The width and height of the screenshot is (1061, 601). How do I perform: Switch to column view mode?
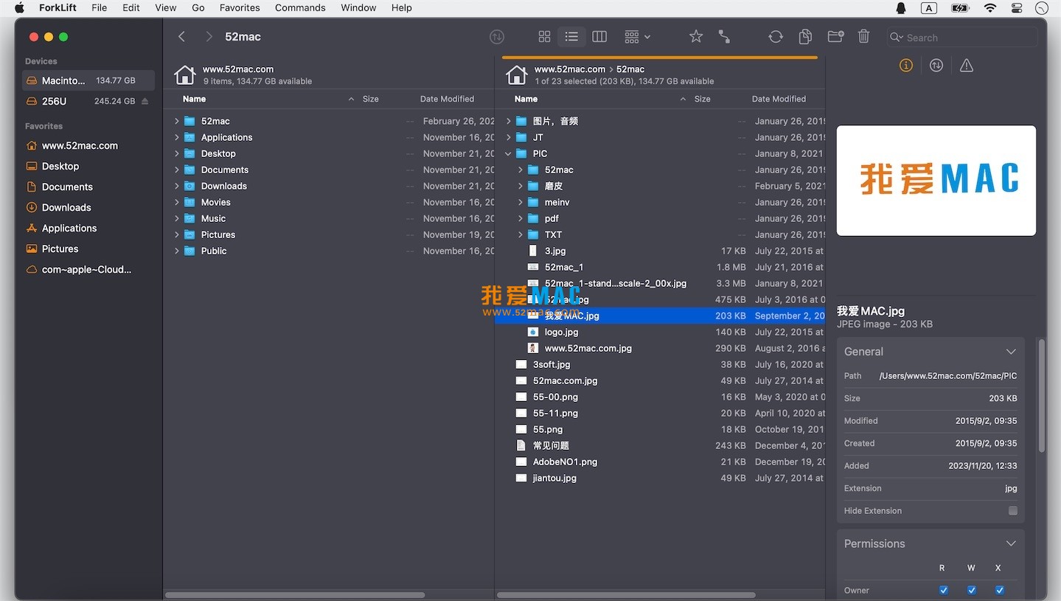[x=599, y=37]
